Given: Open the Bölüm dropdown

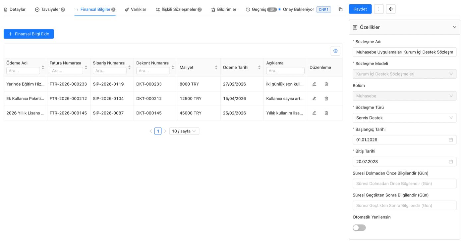Looking at the screenshot, I should 404,96.
